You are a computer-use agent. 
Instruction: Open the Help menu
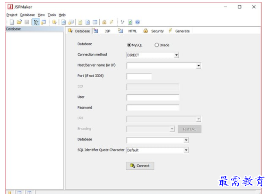tap(62, 15)
